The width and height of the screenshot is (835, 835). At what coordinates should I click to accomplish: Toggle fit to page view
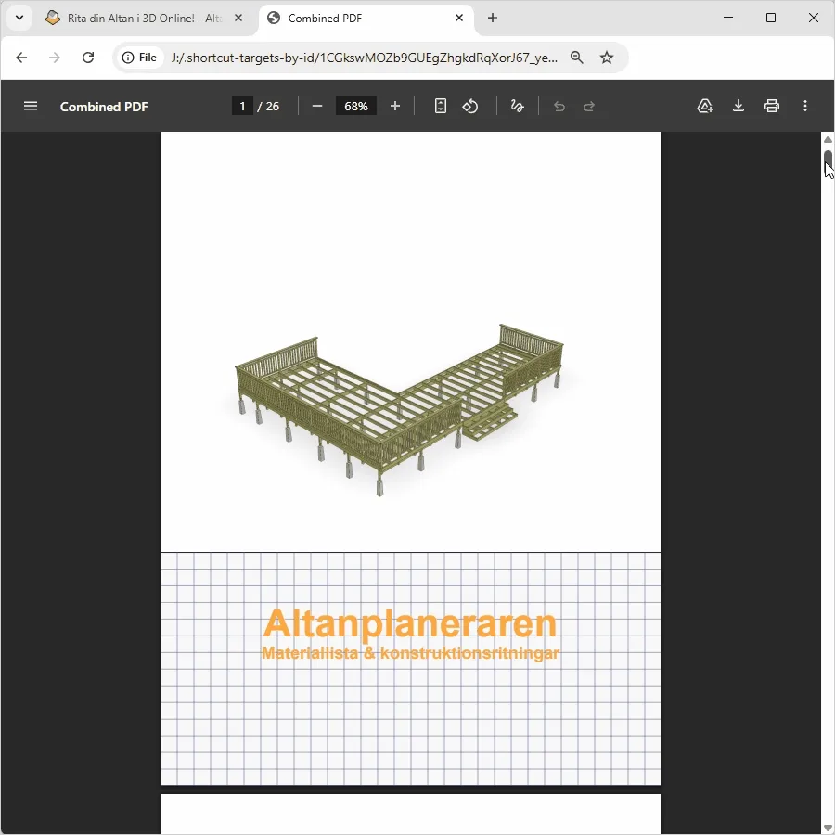pyautogui.click(x=440, y=106)
